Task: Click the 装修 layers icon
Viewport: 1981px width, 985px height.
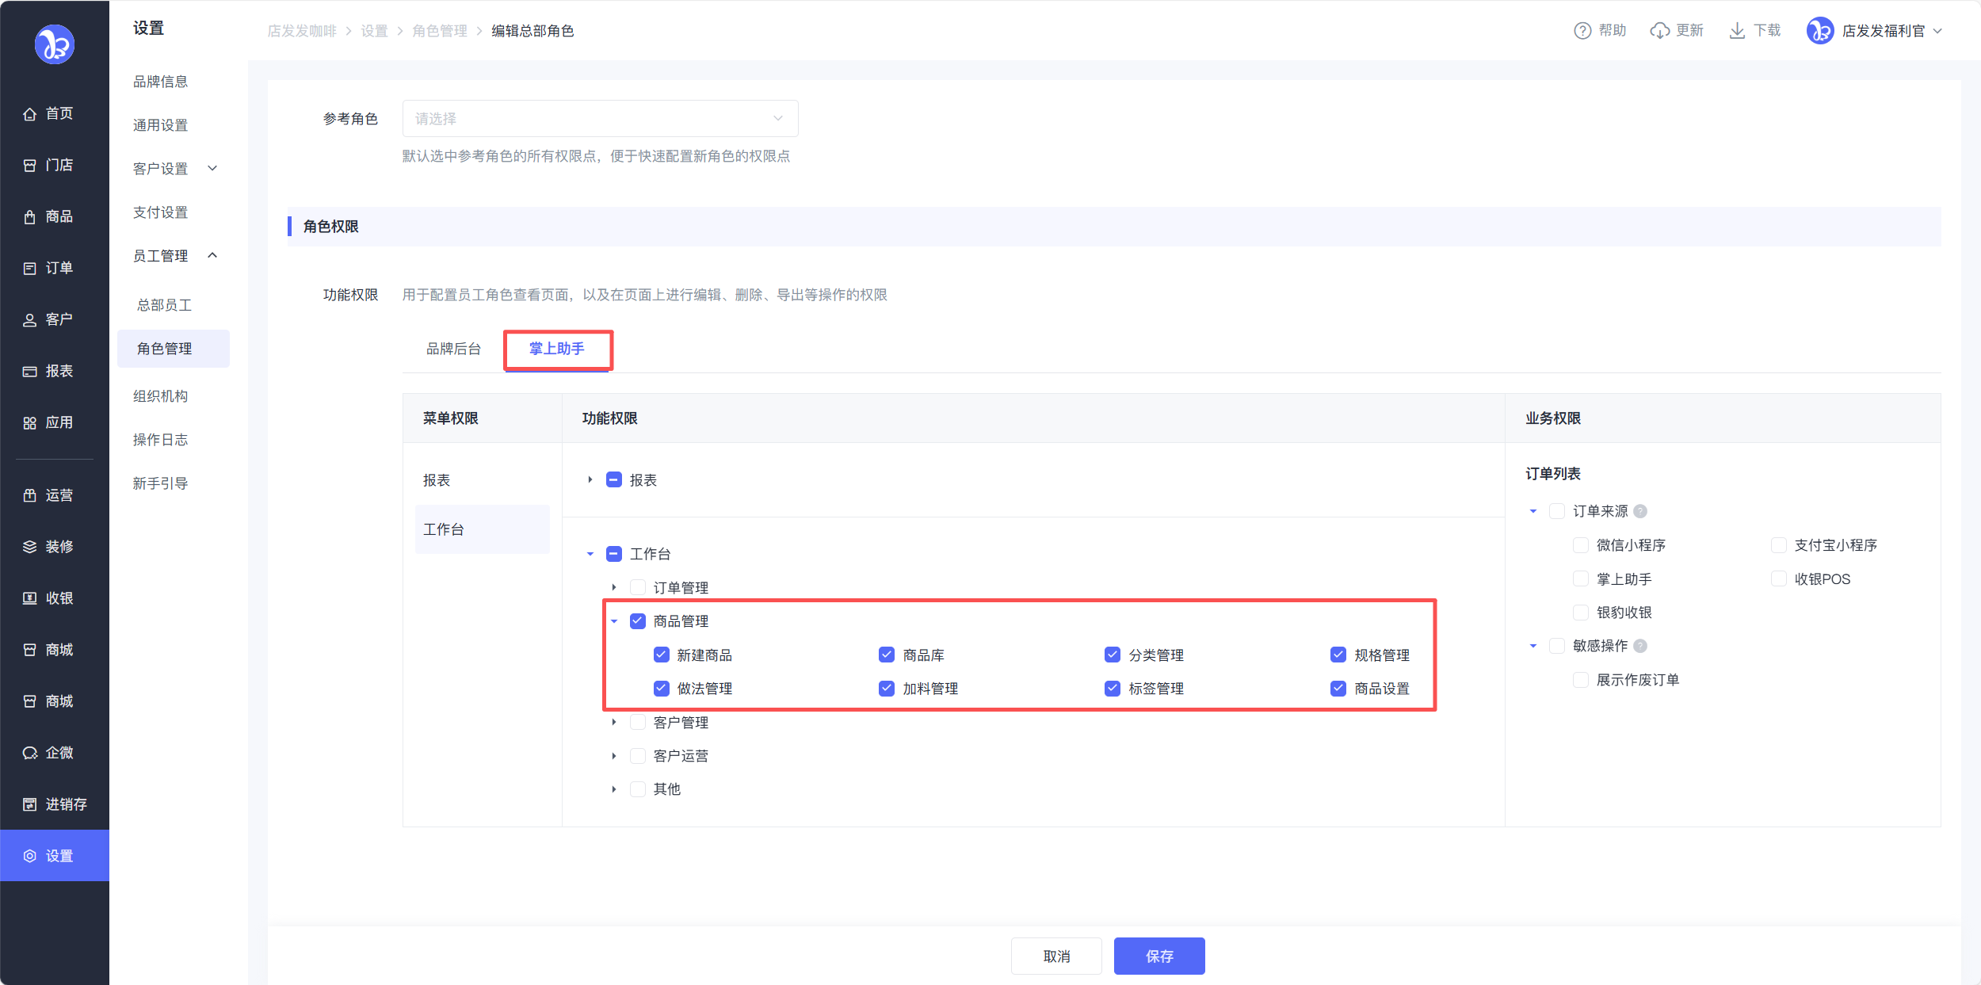Action: coord(30,548)
